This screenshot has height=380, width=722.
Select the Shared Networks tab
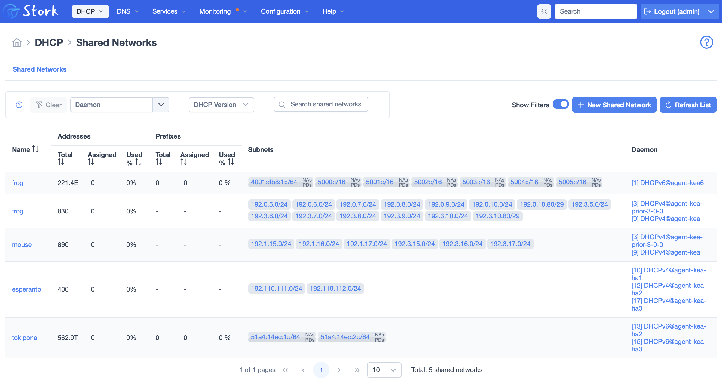click(x=39, y=69)
